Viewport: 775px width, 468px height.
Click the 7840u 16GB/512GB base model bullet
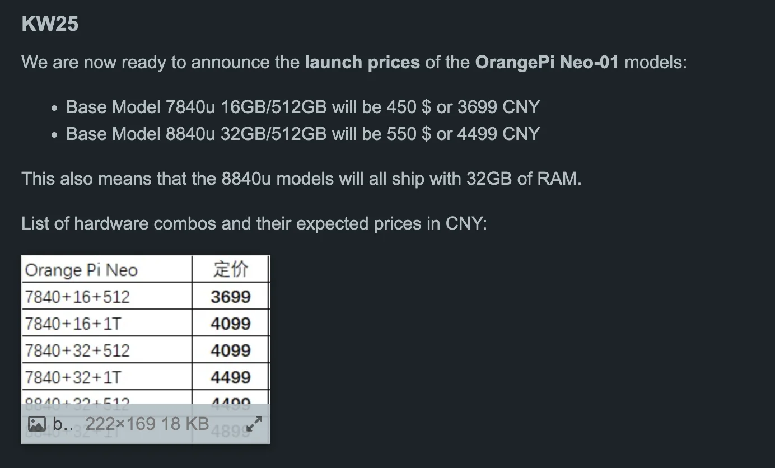(x=303, y=106)
